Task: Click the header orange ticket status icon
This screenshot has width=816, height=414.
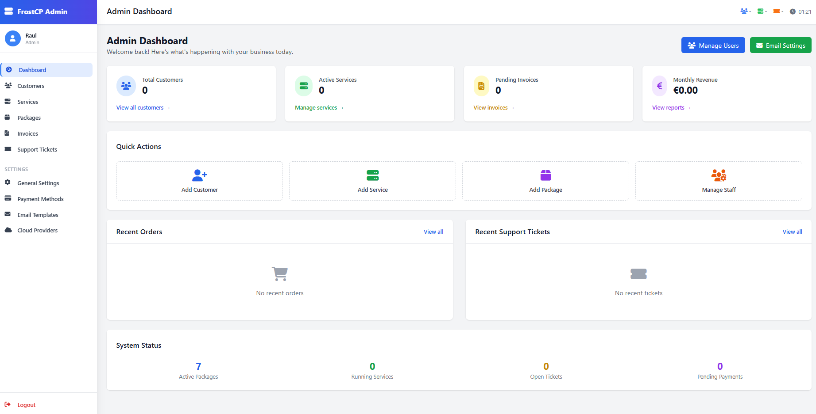Action: [x=777, y=11]
